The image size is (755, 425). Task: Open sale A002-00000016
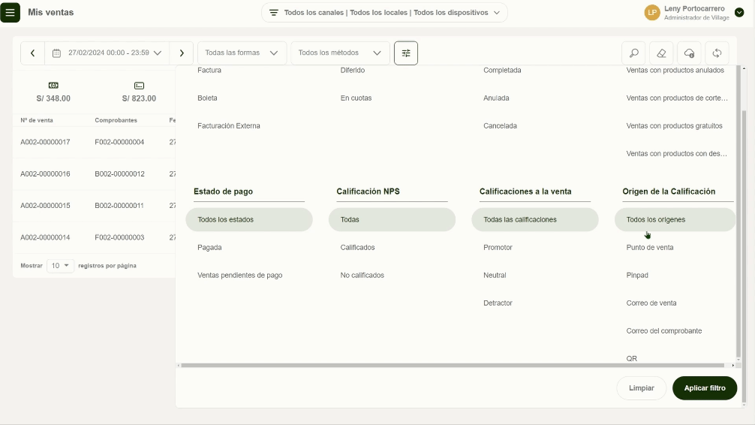[45, 174]
